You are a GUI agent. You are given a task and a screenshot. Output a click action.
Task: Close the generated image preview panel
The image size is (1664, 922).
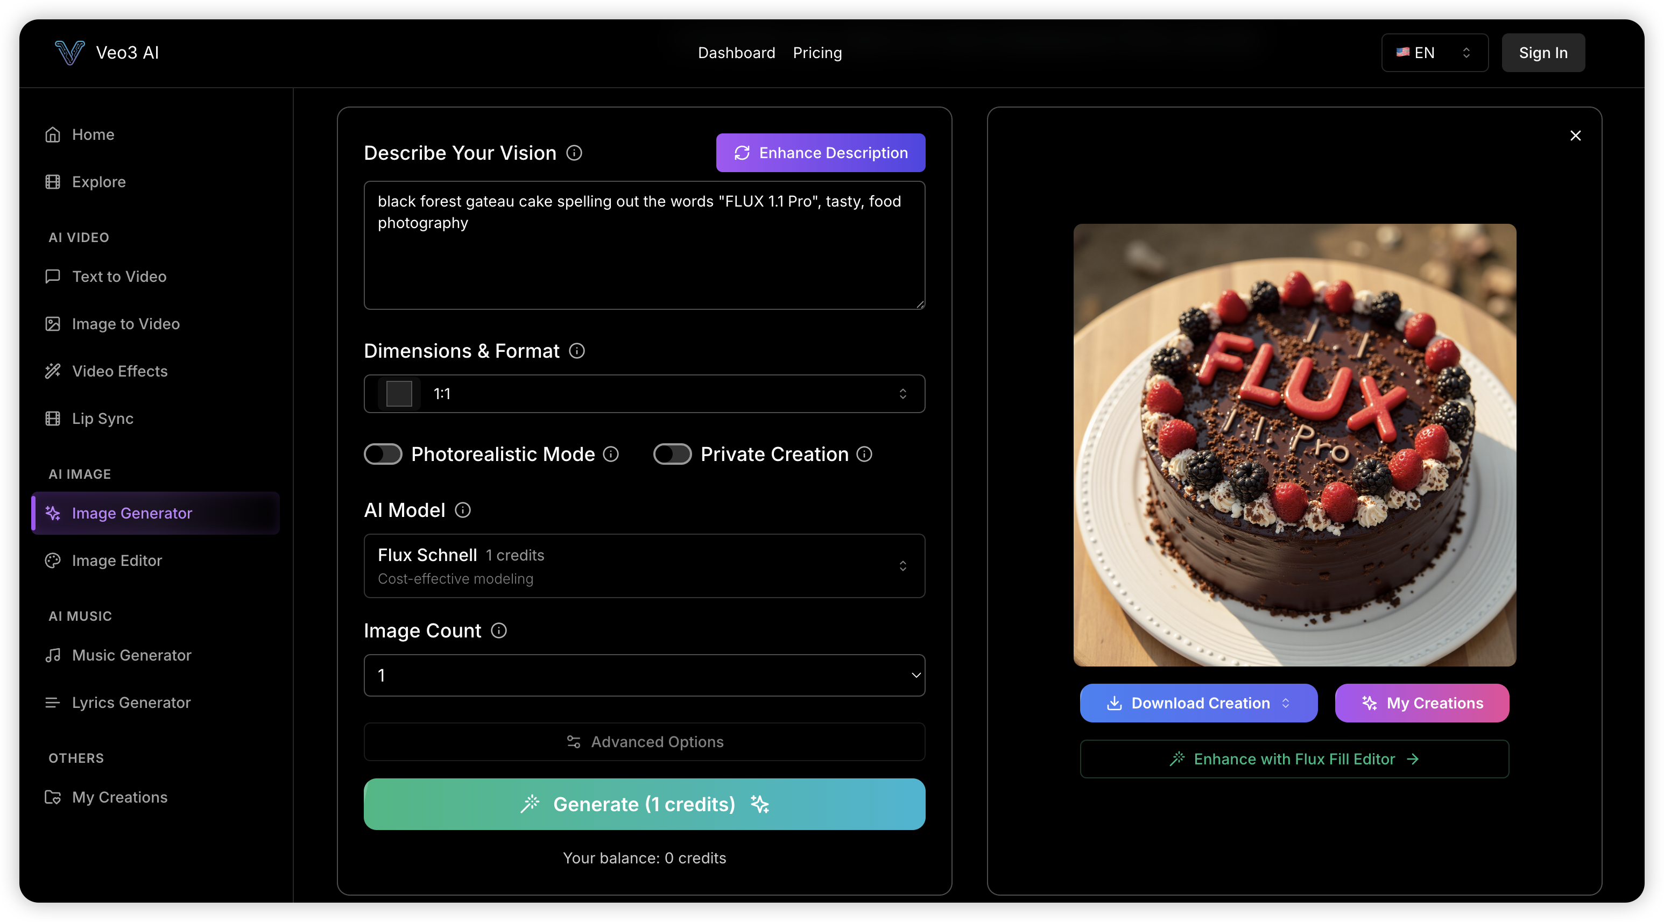pyautogui.click(x=1575, y=136)
